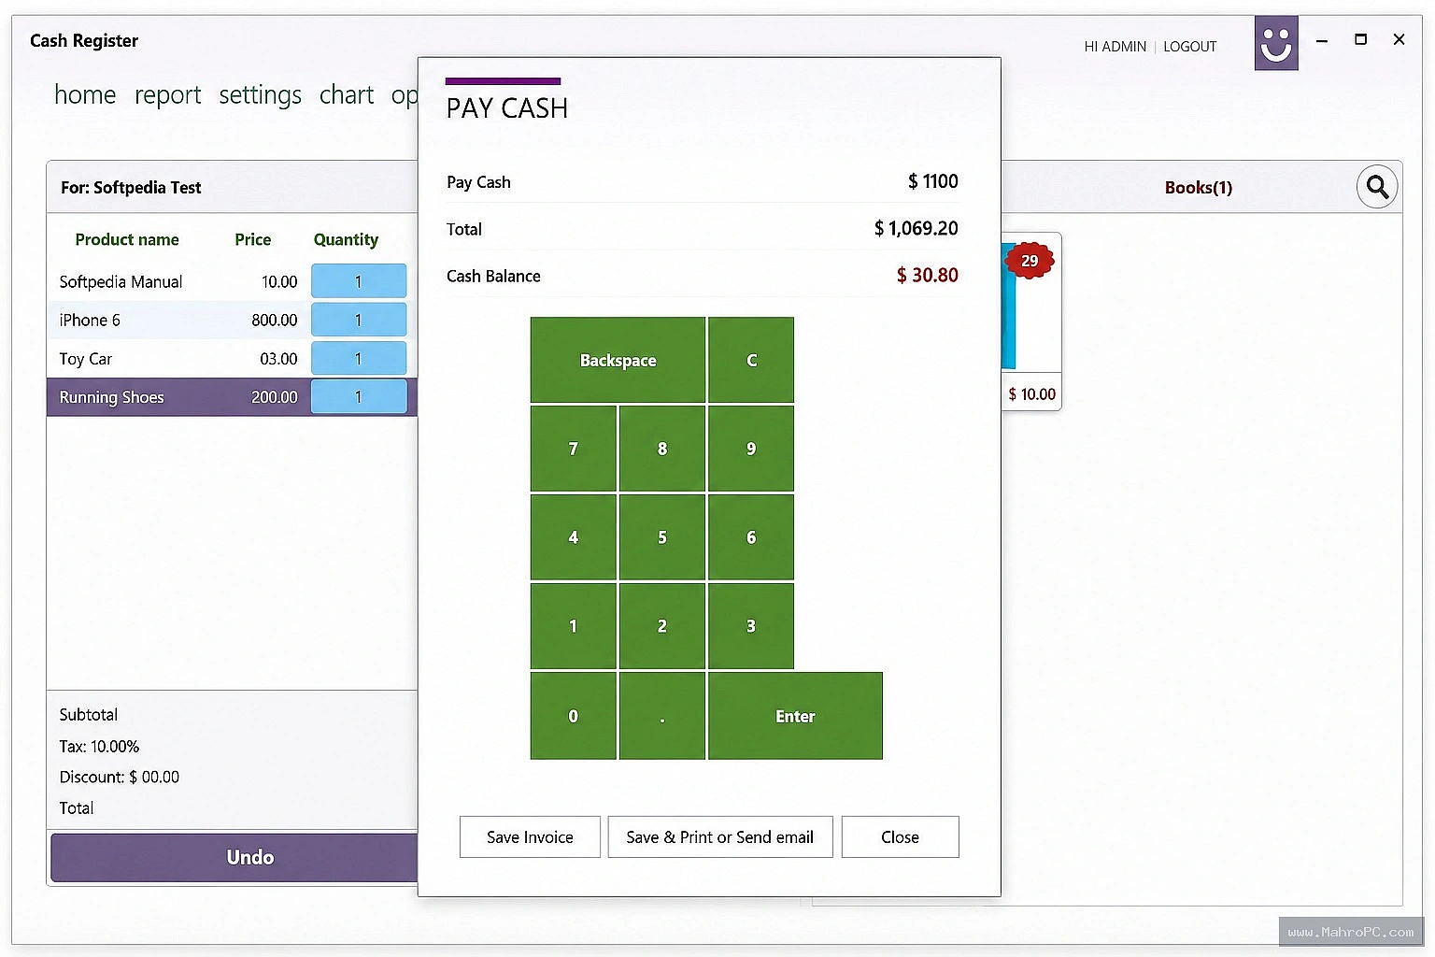Click the green Enter key

pos(795,716)
